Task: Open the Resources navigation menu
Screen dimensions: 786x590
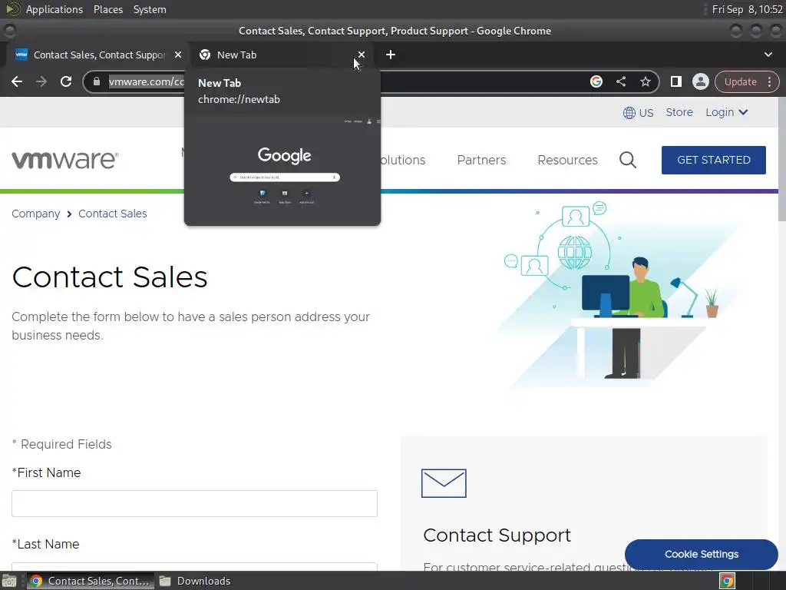Action: pyautogui.click(x=567, y=160)
